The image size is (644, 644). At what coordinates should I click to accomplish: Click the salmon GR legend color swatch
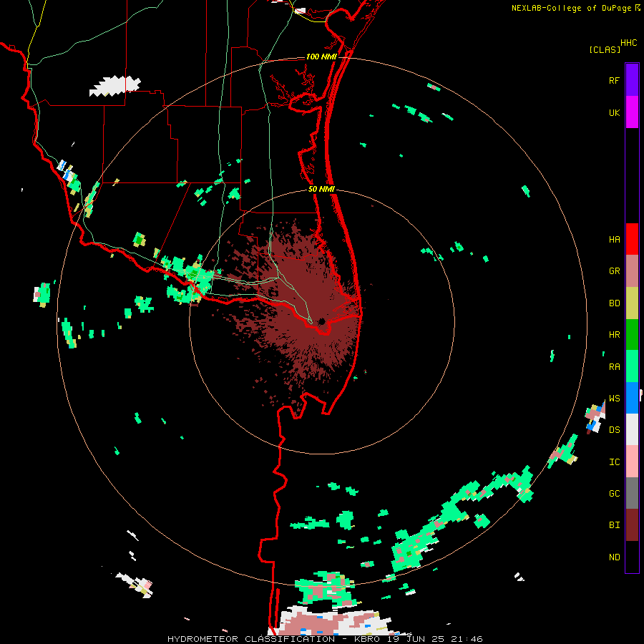[632, 271]
